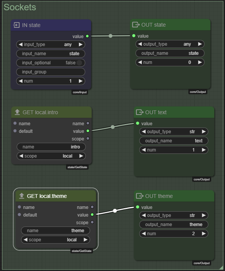Click the OUT theme node output icon
Screen dimensions: 225x271
tap(140, 196)
